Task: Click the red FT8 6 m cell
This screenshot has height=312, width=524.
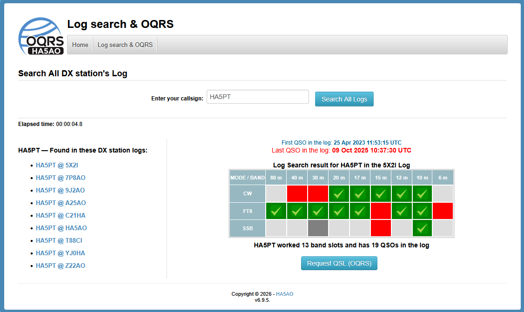Action: [x=443, y=211]
